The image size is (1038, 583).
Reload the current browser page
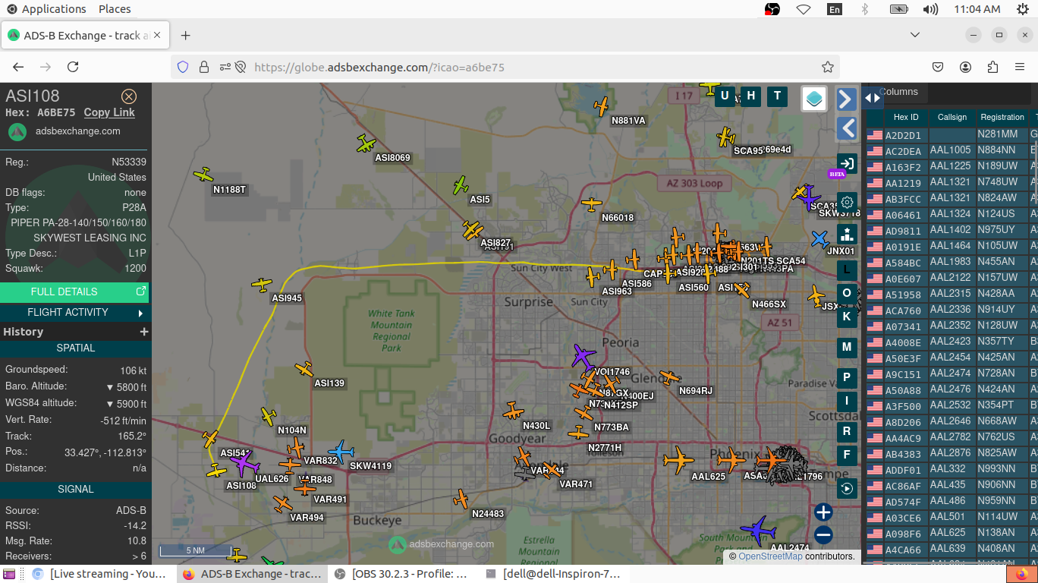(73, 67)
